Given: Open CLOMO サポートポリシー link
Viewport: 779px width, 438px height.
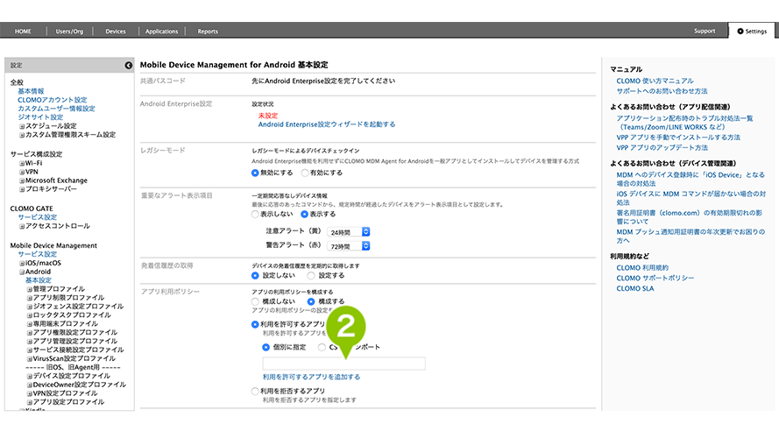Looking at the screenshot, I should coord(655,278).
